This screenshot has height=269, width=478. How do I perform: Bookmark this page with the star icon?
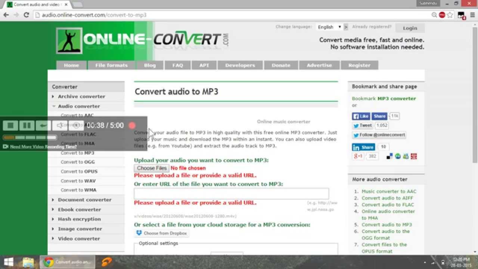point(450,15)
